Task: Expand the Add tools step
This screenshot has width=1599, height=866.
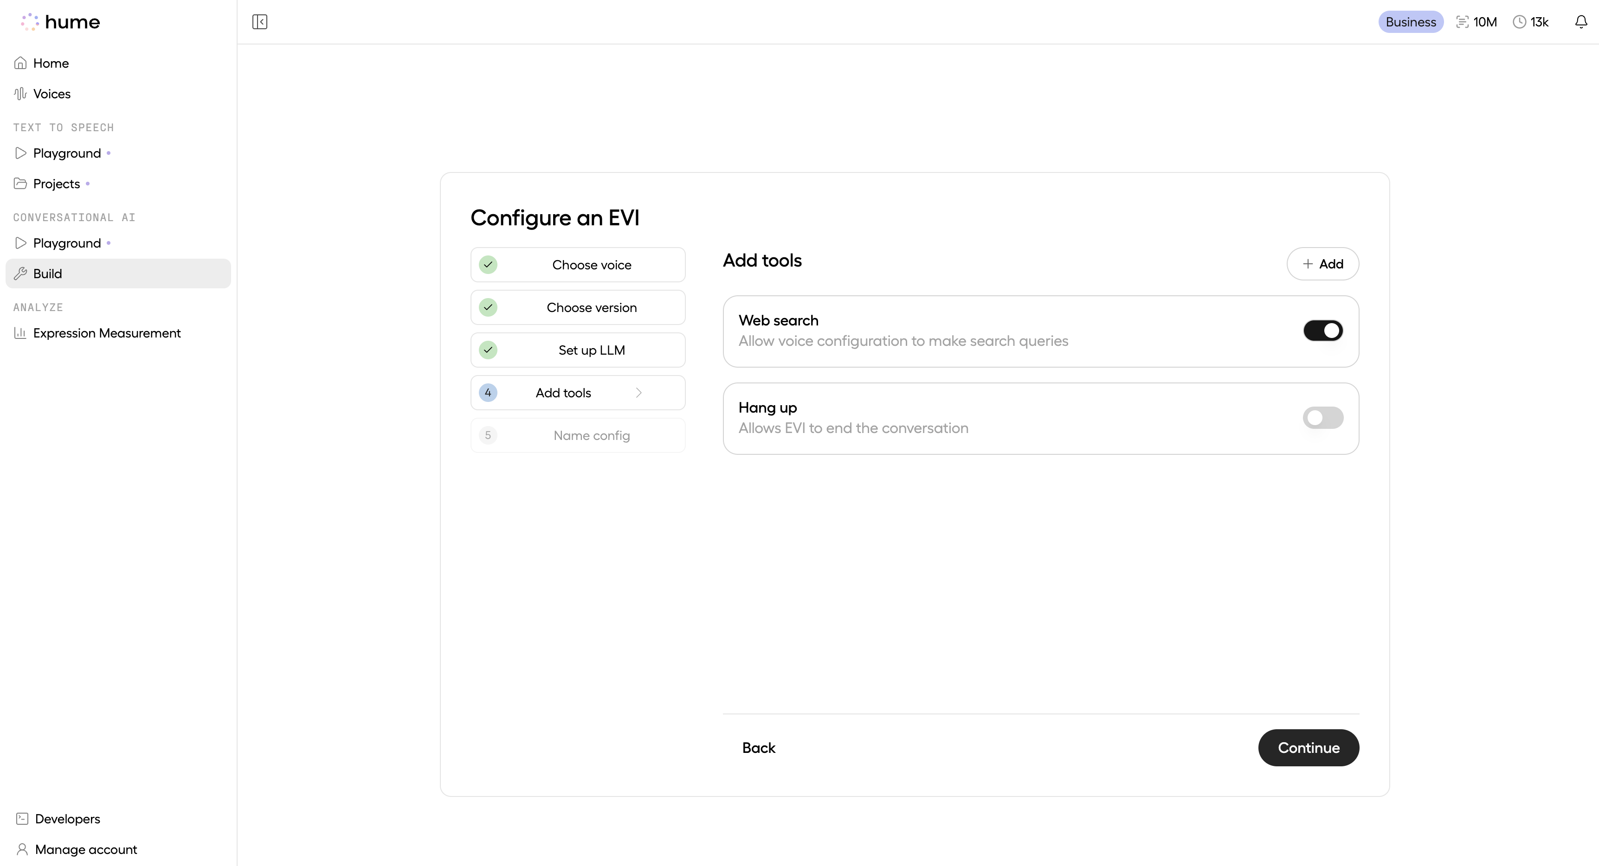Action: (577, 392)
